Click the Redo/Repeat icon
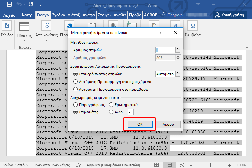This screenshot has width=252, height=168. point(31,4)
